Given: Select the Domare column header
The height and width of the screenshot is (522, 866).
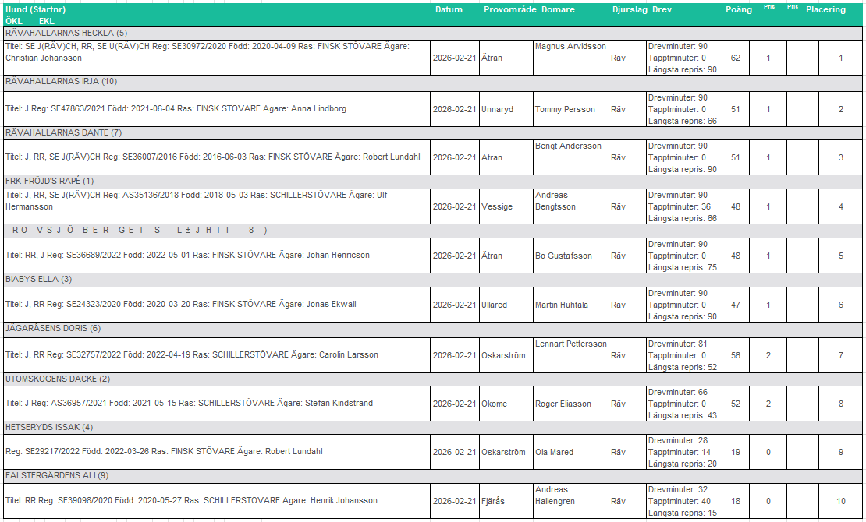Looking at the screenshot, I should click(x=558, y=10).
